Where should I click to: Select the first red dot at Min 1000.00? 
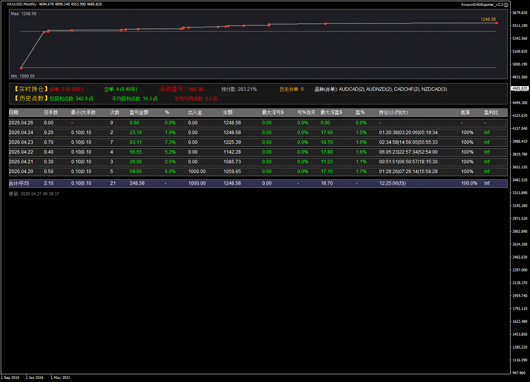(x=21, y=68)
